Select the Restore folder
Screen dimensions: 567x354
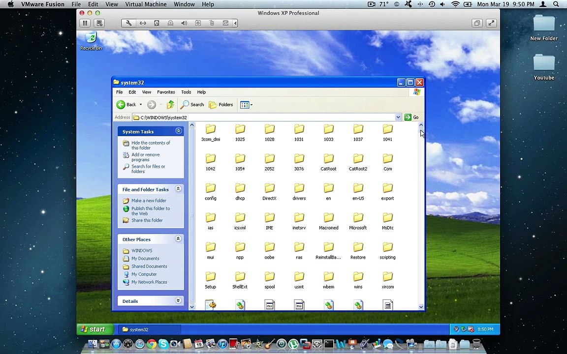pyautogui.click(x=358, y=251)
